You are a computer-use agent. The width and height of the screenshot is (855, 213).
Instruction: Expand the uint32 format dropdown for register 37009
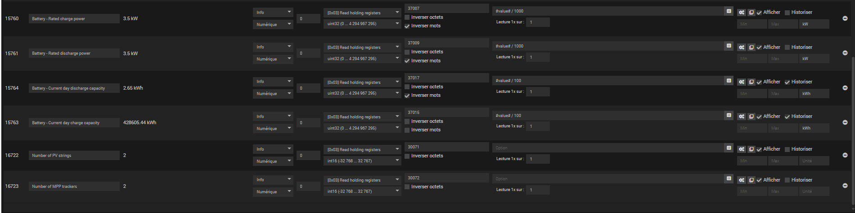tap(362, 59)
